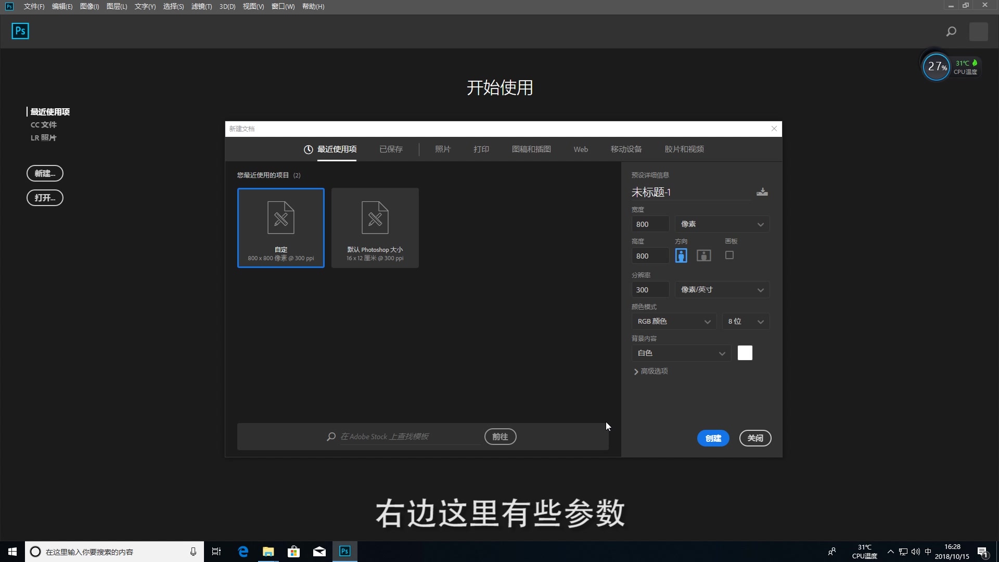Open the width unit dropdown showing 像素
Screen dimensions: 999x562
[x=722, y=224]
